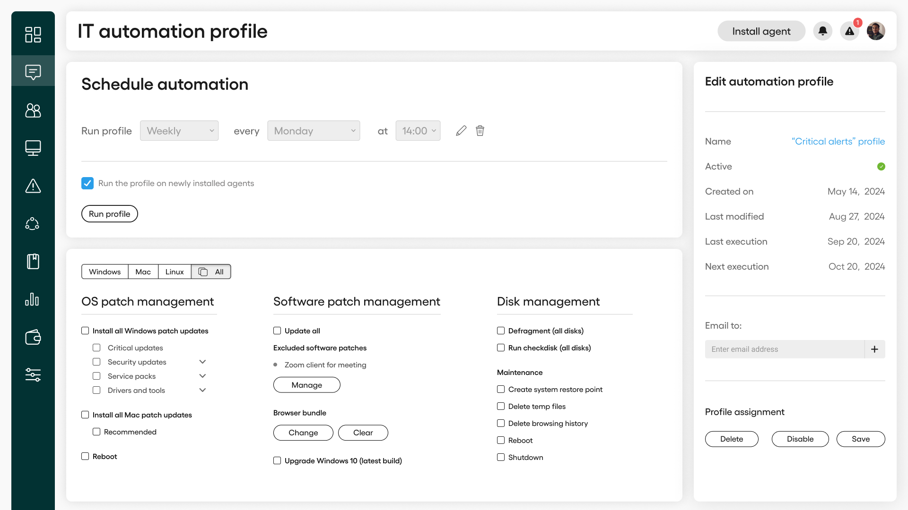Open the warning alerts sidebar icon
908x510 pixels.
pyautogui.click(x=33, y=186)
